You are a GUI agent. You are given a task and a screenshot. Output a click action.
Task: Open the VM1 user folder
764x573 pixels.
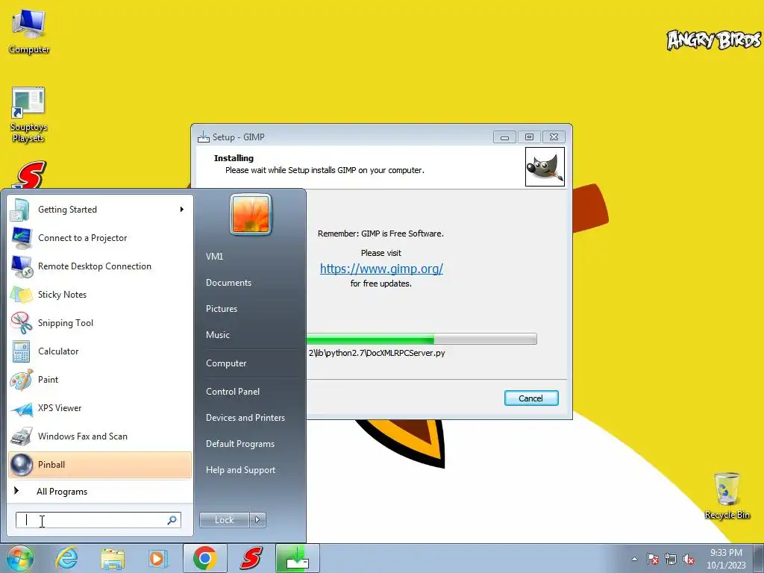click(214, 257)
